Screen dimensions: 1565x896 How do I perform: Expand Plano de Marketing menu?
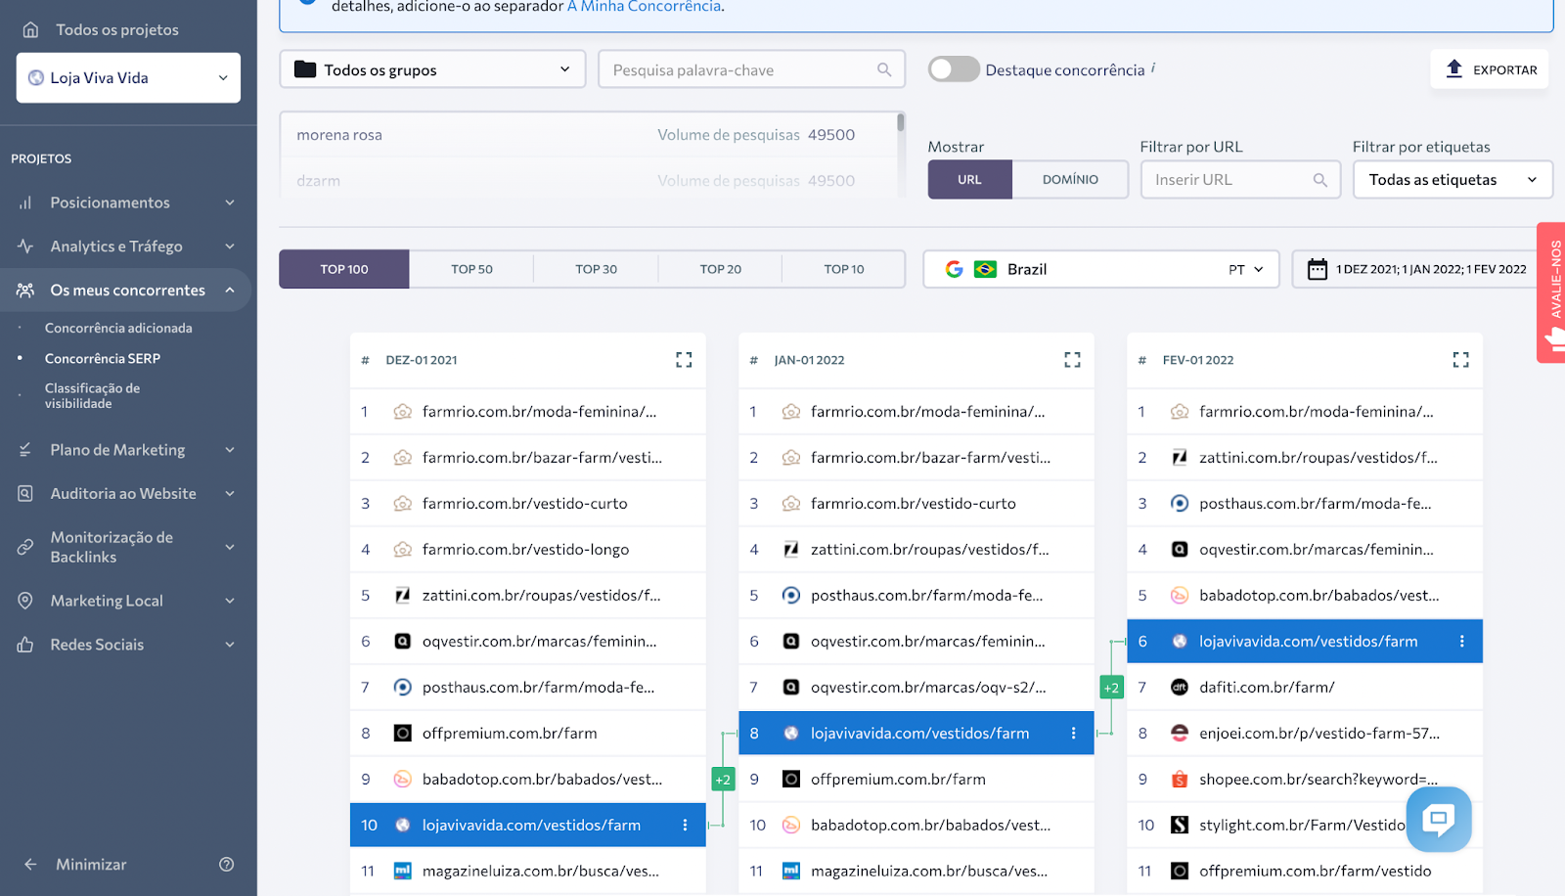click(x=128, y=450)
